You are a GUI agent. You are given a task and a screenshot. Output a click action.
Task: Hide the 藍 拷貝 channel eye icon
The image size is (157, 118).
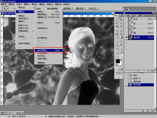[126, 37]
